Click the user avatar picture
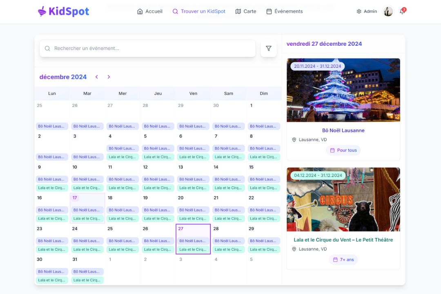 coord(388,11)
